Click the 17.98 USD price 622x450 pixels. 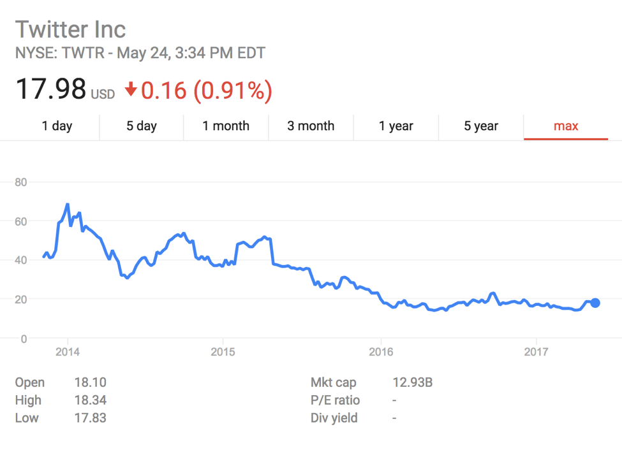(x=65, y=89)
